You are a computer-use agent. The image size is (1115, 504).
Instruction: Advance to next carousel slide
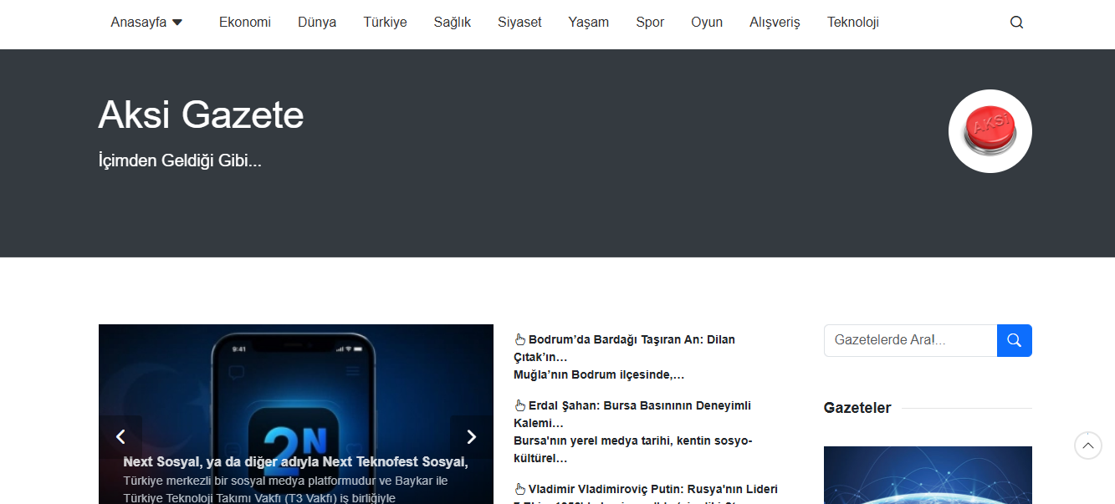471,436
